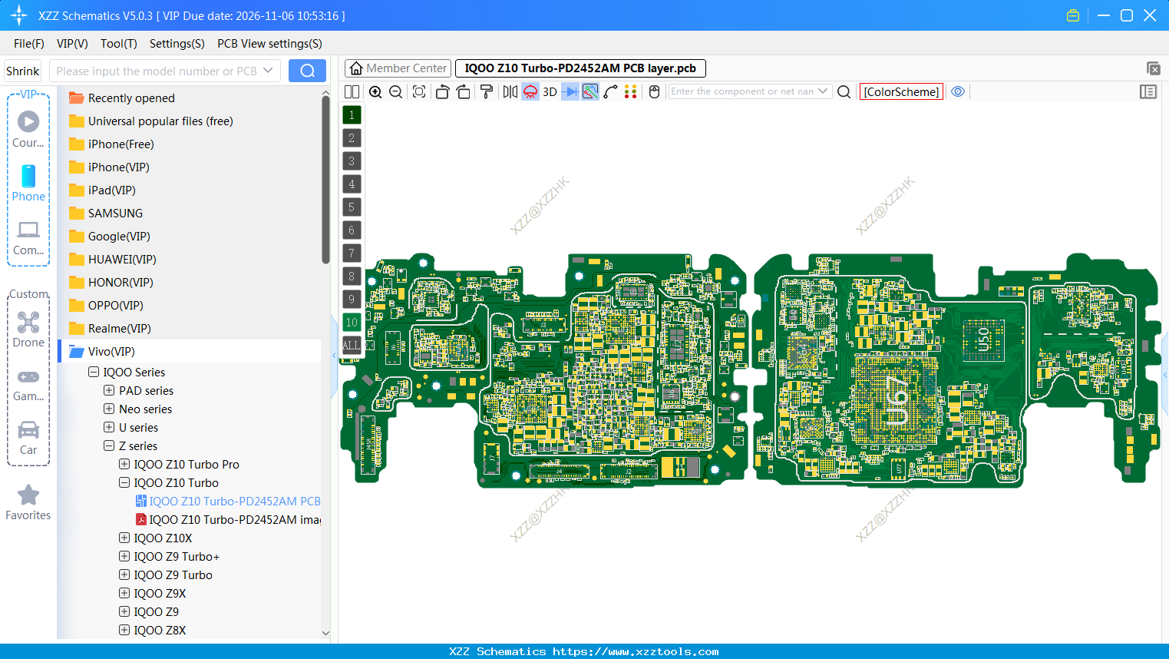Select PCB layer 5 in the layer strip
This screenshot has width=1169, height=659.
[x=351, y=207]
